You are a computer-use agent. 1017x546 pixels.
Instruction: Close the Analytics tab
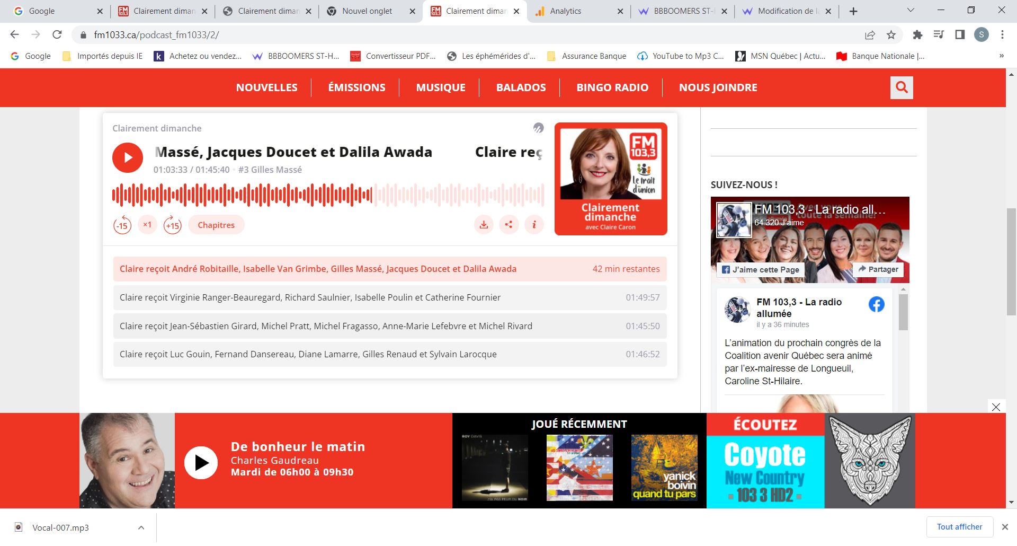point(620,11)
